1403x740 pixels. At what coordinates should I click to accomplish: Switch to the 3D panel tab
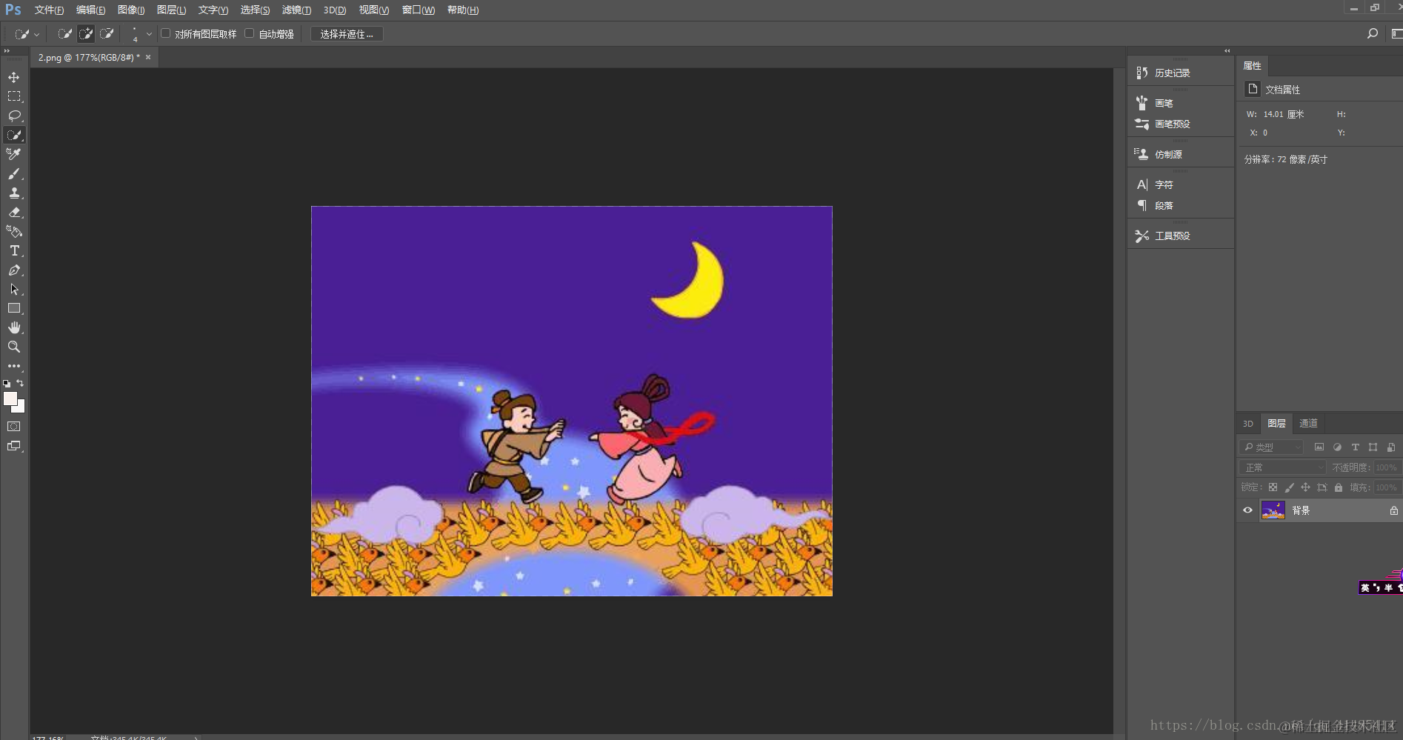coord(1248,424)
